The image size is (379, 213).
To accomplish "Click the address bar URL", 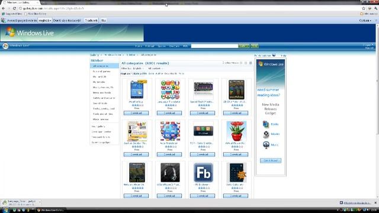I will (x=53, y=8).
